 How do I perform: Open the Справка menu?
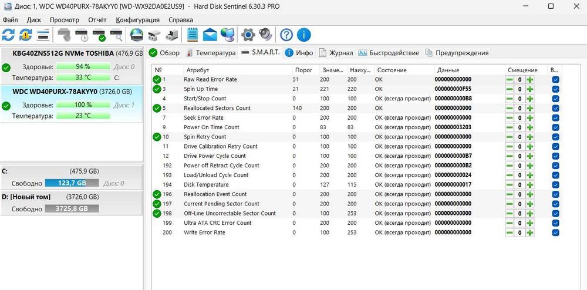pos(181,20)
